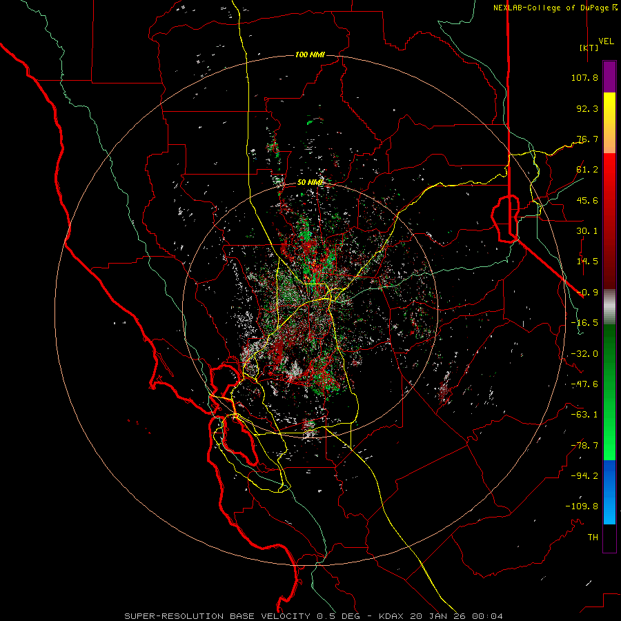Click the -109.8 legend value
The height and width of the screenshot is (621, 621).
click(582, 506)
